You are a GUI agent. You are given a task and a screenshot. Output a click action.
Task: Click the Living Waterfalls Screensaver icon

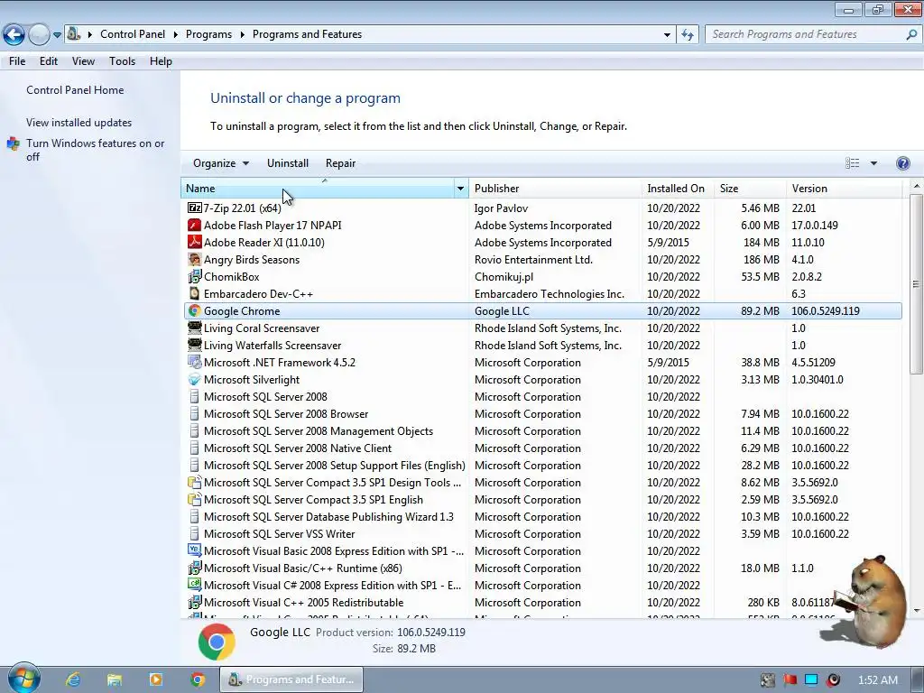(x=195, y=345)
